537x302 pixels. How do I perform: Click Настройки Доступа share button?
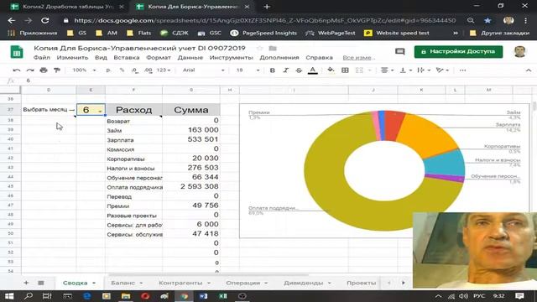[458, 51]
